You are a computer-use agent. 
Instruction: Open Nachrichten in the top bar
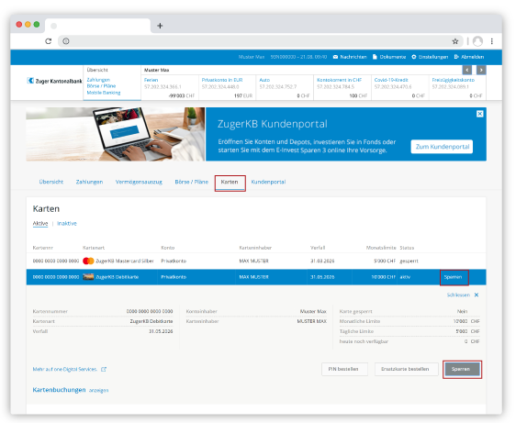pos(350,57)
